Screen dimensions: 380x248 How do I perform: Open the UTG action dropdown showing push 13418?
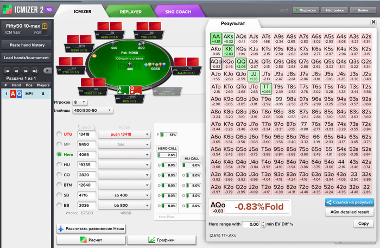pyautogui.click(x=124, y=134)
